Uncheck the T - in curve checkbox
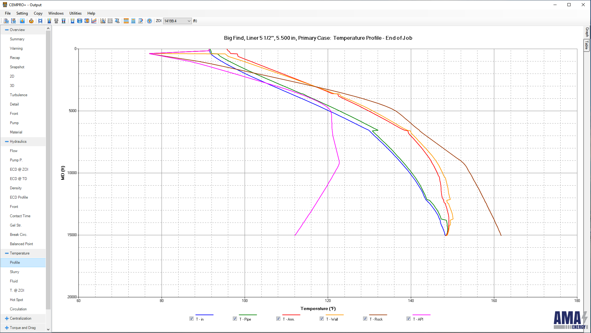The height and width of the screenshot is (333, 591). pyautogui.click(x=191, y=319)
